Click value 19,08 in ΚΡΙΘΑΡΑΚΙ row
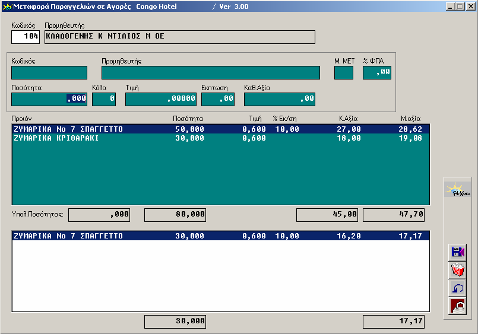 (x=410, y=138)
